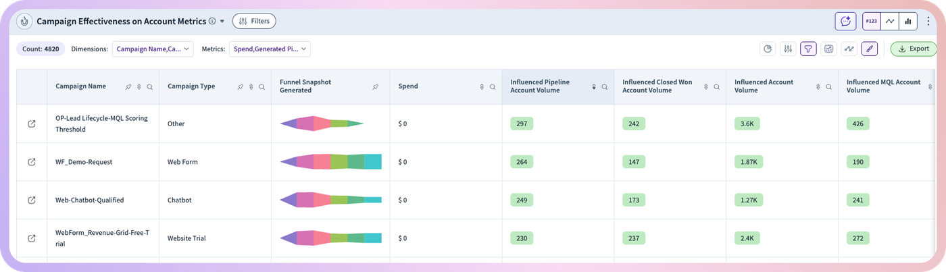946x272 pixels.
Task: Click the trend chart board icon
Action: coord(828,49)
